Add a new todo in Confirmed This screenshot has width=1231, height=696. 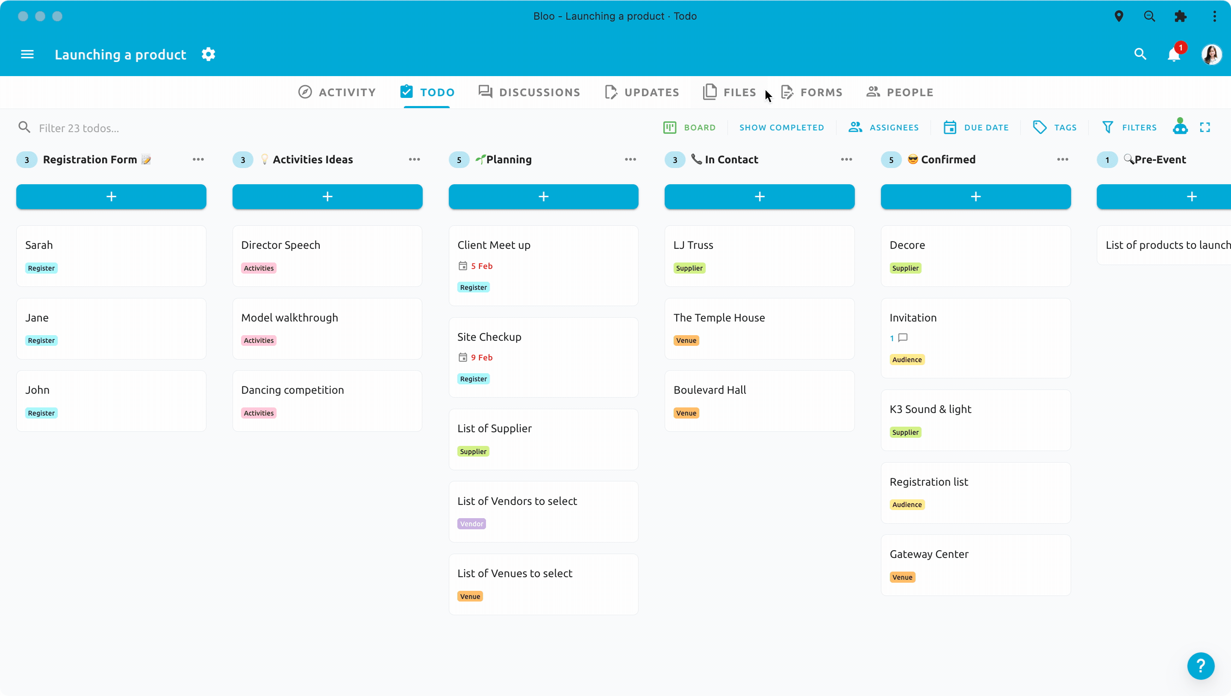pos(975,197)
